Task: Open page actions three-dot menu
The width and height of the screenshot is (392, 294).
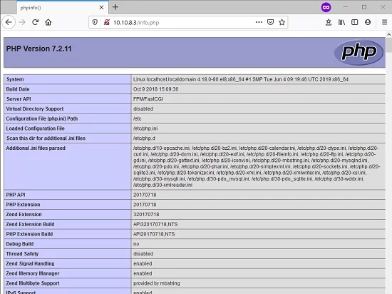Action: click(x=259, y=22)
